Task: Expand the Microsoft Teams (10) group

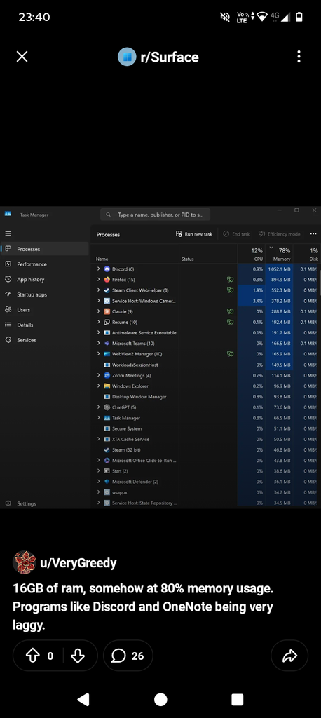Action: click(98, 343)
